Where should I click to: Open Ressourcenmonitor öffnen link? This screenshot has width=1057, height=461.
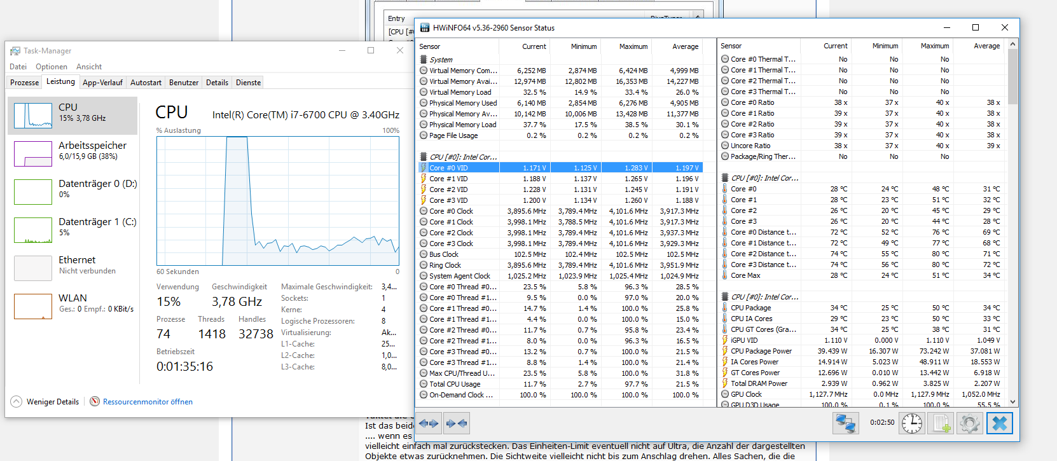coord(148,402)
